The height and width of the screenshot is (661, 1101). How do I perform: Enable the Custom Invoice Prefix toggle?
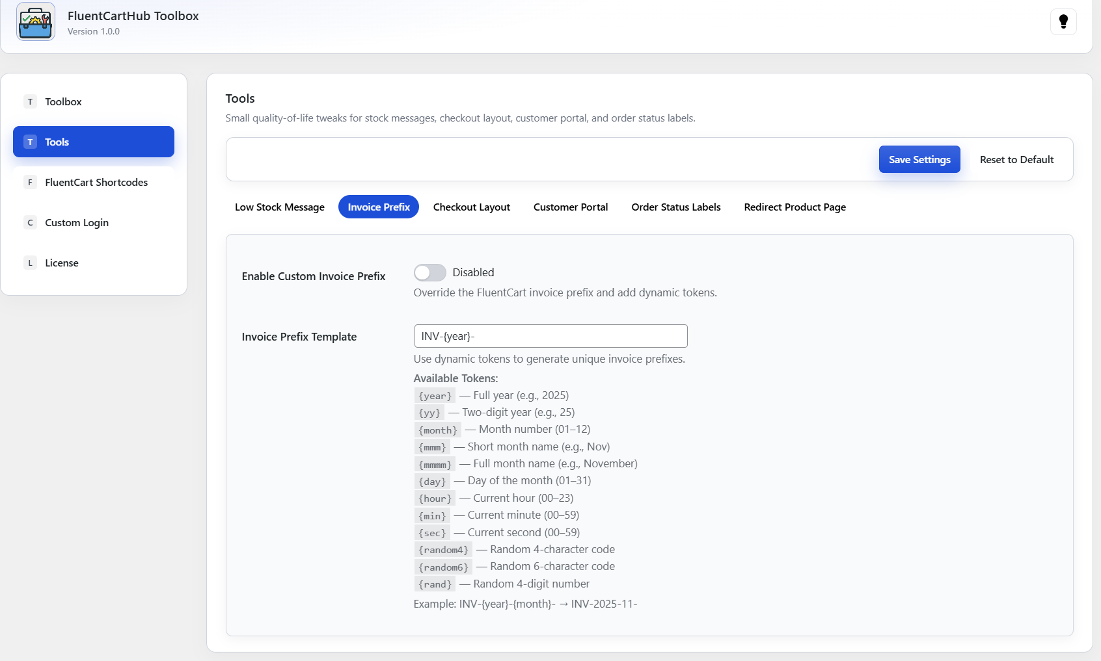pyautogui.click(x=430, y=273)
